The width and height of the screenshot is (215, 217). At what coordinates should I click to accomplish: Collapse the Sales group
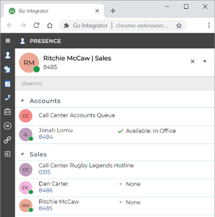[22, 154]
